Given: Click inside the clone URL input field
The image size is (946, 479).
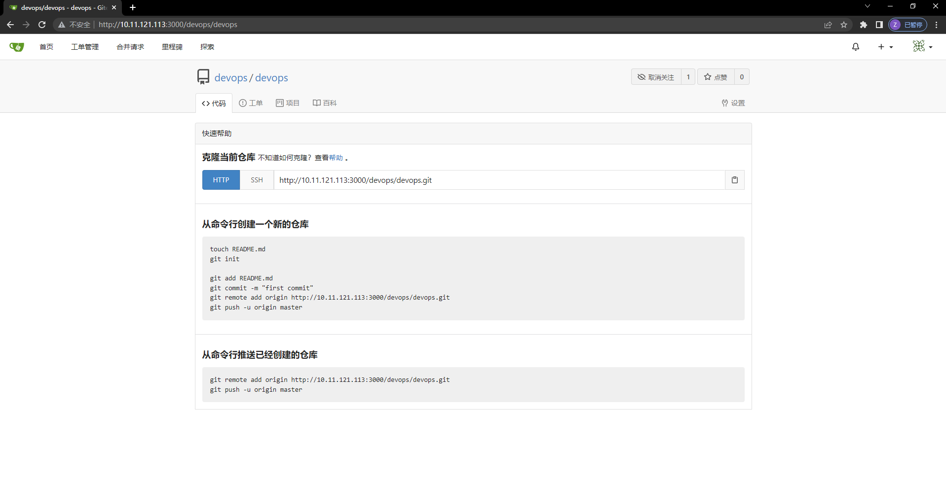Looking at the screenshot, I should click(x=493, y=180).
